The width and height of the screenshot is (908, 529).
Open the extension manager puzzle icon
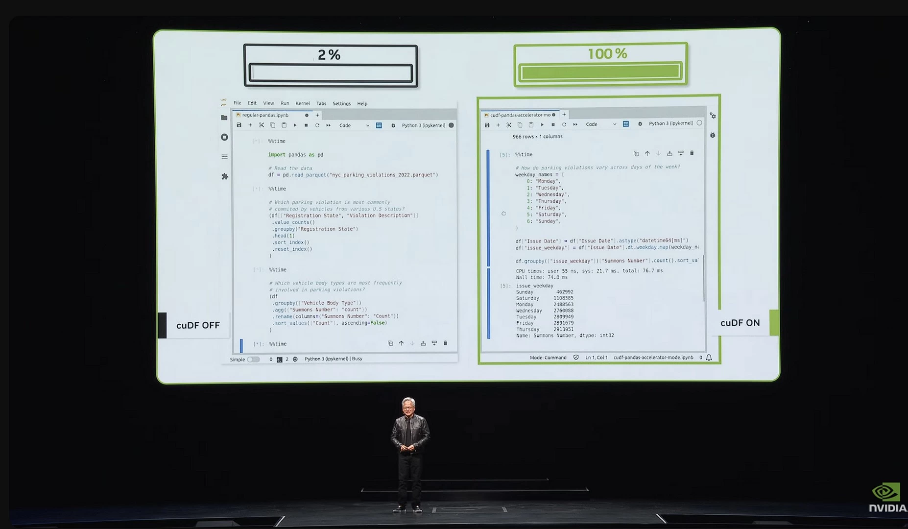pos(225,176)
